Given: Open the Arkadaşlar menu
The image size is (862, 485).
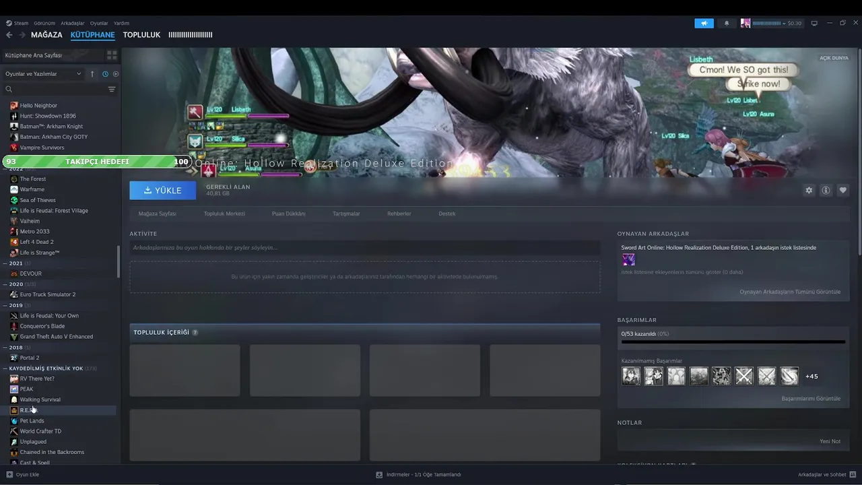Looking at the screenshot, I should coord(73,23).
